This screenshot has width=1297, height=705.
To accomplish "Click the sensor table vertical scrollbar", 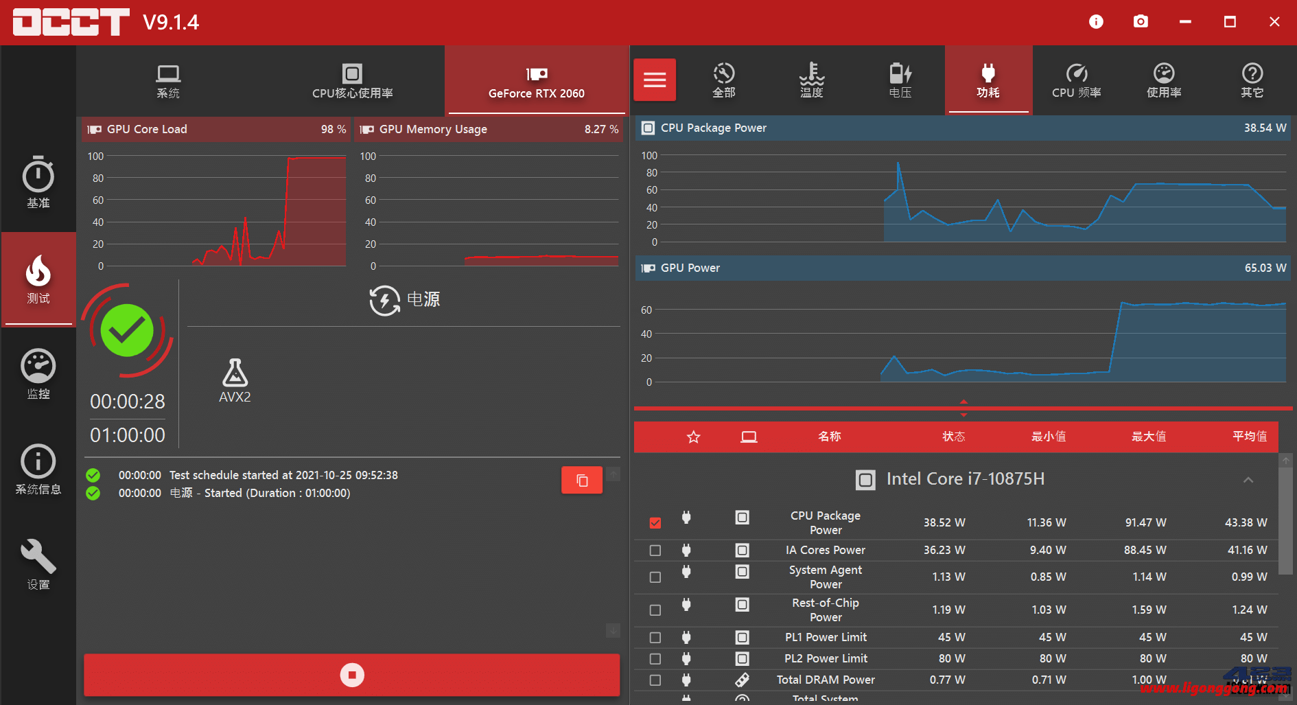I will tap(1286, 522).
